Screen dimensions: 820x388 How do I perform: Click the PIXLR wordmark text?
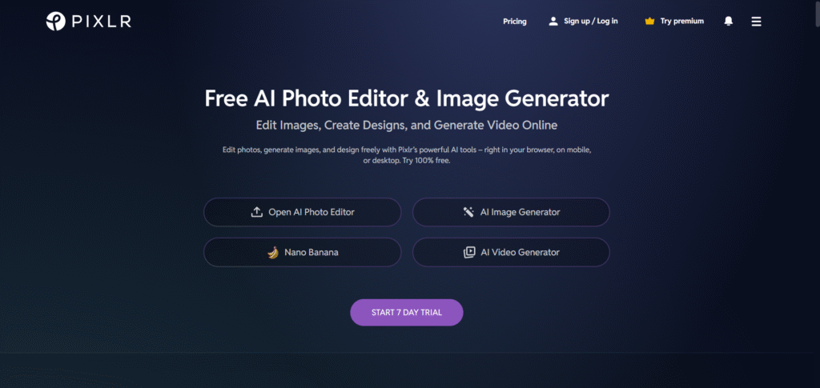[x=99, y=22]
